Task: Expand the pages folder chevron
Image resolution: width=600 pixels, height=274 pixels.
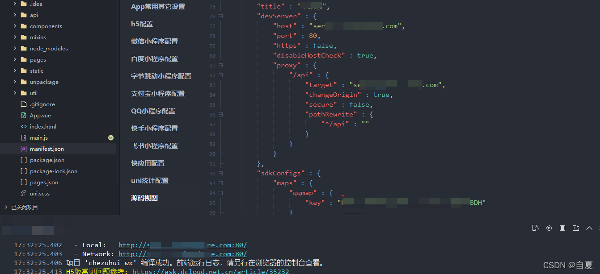Action: [x=15, y=60]
